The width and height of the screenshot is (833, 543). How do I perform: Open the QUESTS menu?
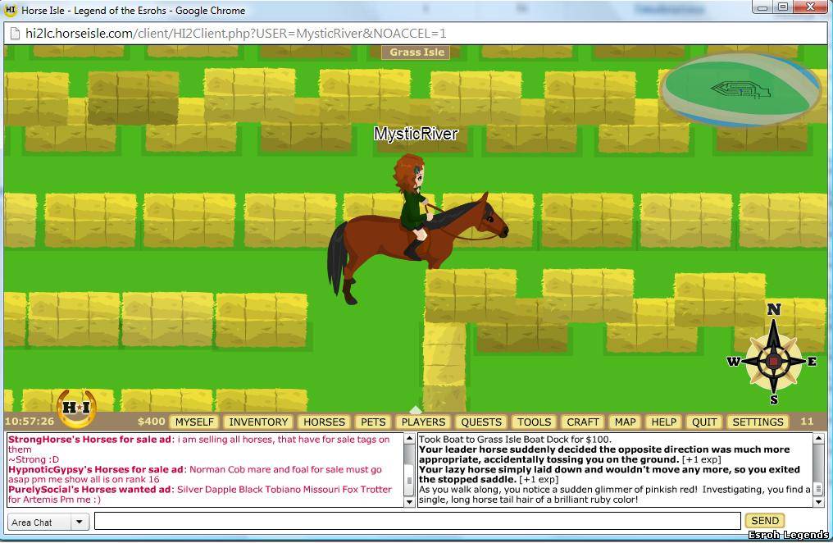[480, 422]
